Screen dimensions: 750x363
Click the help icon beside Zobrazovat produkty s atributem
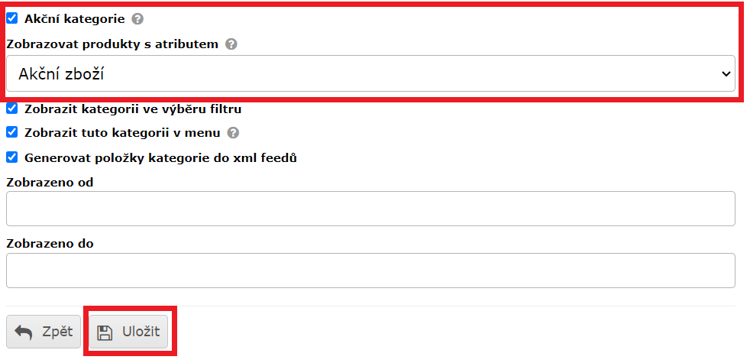click(231, 44)
